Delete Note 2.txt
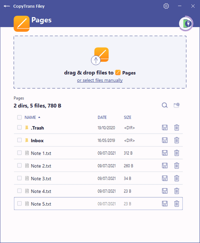The image size is (200, 243). pos(176,165)
